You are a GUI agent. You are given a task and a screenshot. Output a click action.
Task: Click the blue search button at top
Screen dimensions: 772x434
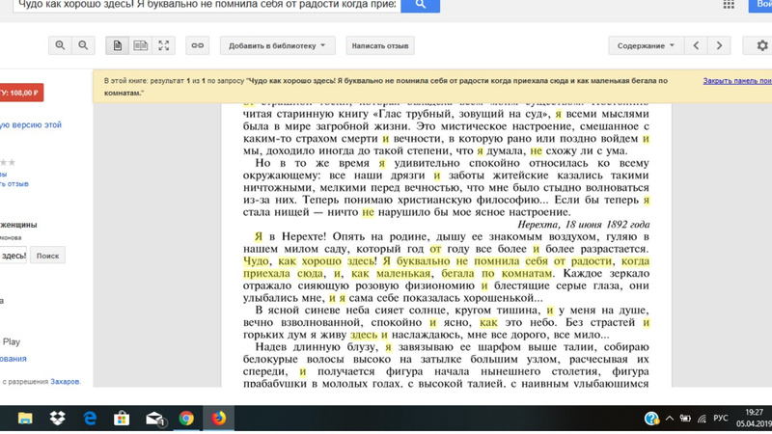tap(420, 5)
